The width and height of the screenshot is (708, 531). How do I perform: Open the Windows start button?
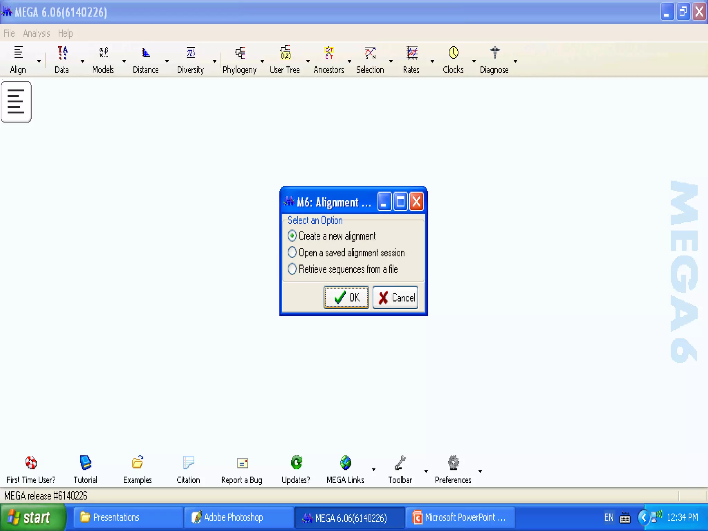tap(32, 517)
